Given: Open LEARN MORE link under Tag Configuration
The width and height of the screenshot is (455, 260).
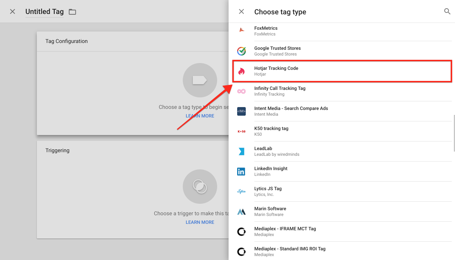Looking at the screenshot, I should [x=200, y=116].
